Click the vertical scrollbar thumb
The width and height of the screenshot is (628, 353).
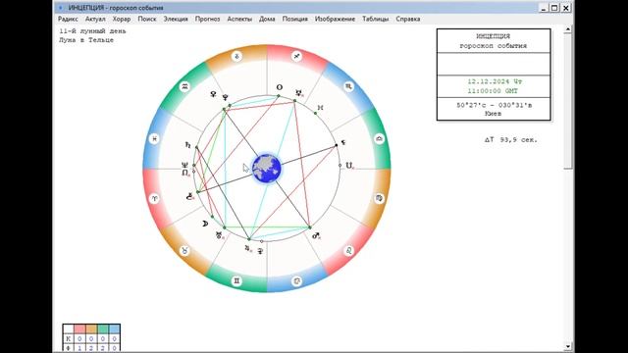[567, 101]
